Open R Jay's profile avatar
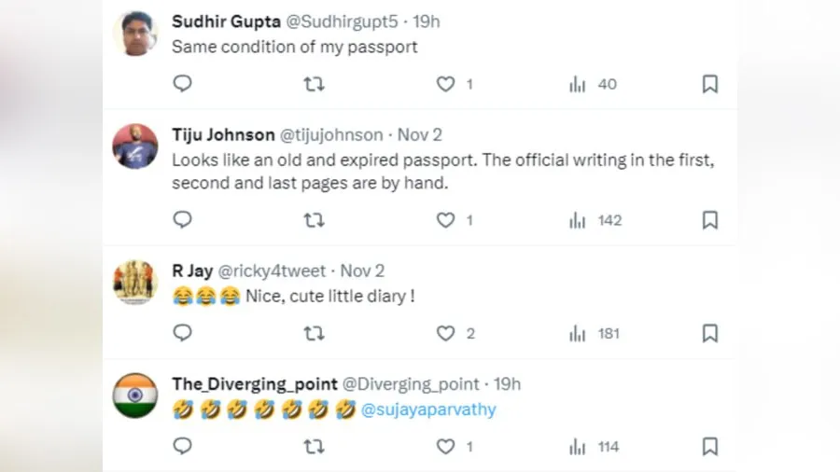The height and width of the screenshot is (472, 840). point(135,283)
